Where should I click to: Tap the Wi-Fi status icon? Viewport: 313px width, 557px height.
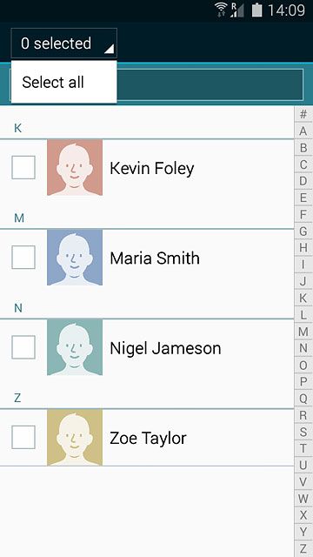tap(221, 10)
